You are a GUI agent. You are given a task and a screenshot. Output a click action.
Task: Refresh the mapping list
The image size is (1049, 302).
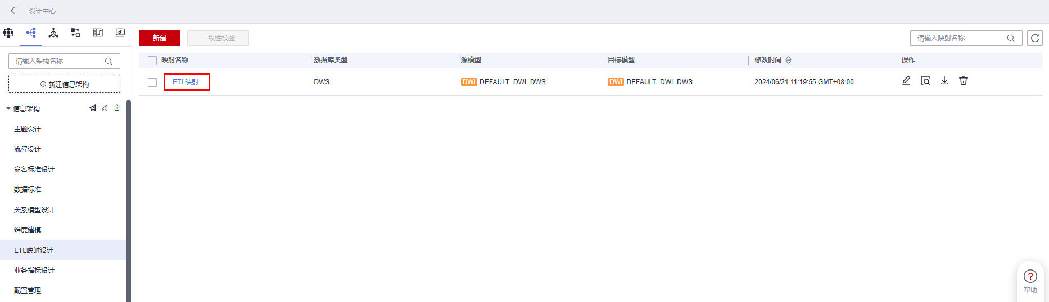(1035, 38)
